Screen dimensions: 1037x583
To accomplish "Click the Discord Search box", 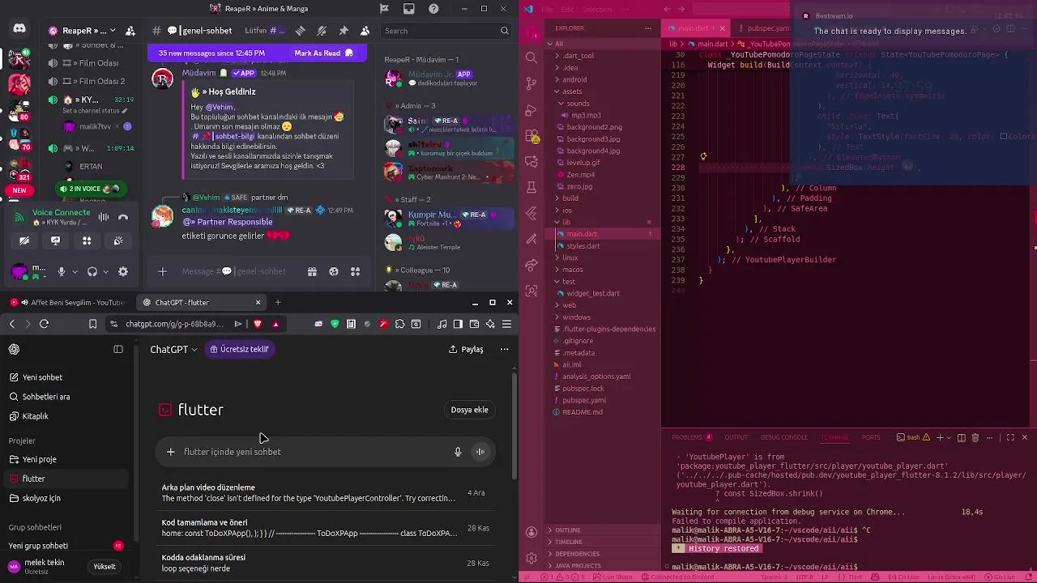I will [446, 31].
